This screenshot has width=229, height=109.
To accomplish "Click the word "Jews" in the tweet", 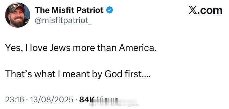I will [60, 48].
